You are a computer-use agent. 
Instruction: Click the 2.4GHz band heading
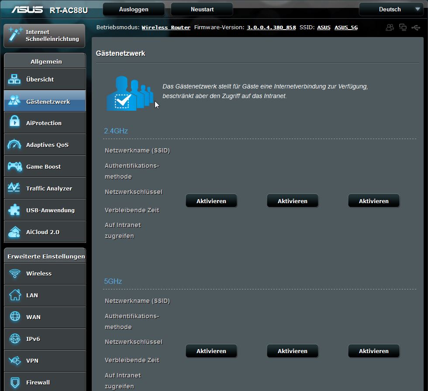pyautogui.click(x=116, y=131)
